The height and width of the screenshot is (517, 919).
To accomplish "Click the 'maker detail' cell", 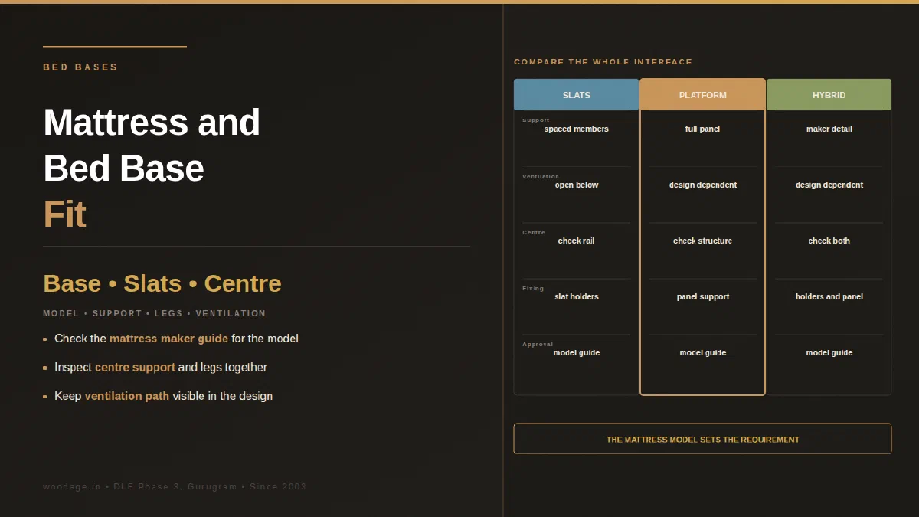I will (829, 129).
